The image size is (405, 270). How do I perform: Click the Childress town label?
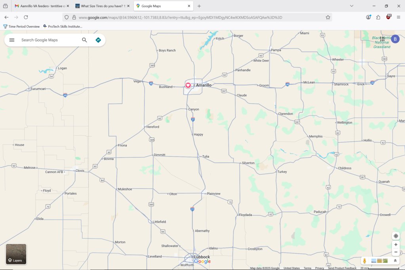(344, 168)
